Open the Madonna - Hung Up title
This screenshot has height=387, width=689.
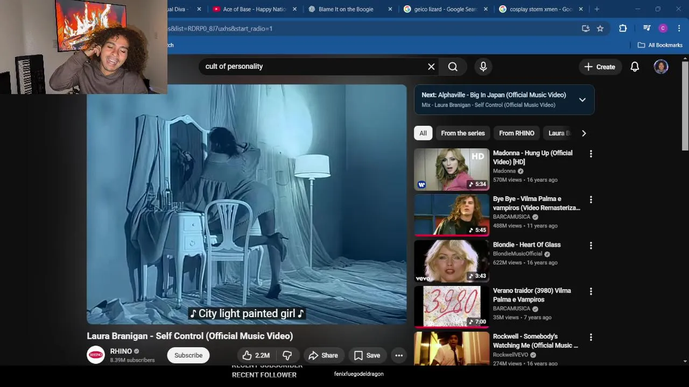point(533,157)
